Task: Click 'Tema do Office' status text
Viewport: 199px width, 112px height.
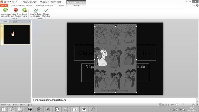Action: (x=18, y=105)
